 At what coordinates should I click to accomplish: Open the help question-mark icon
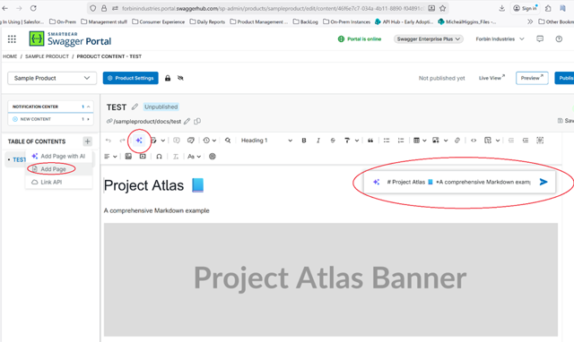(559, 38)
